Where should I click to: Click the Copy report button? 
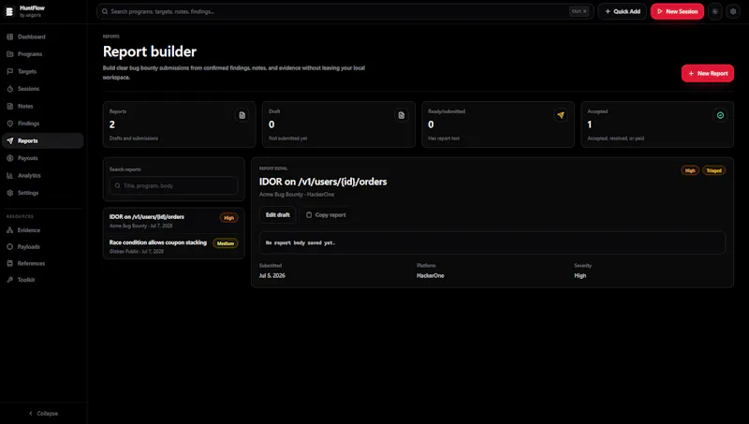pos(325,215)
